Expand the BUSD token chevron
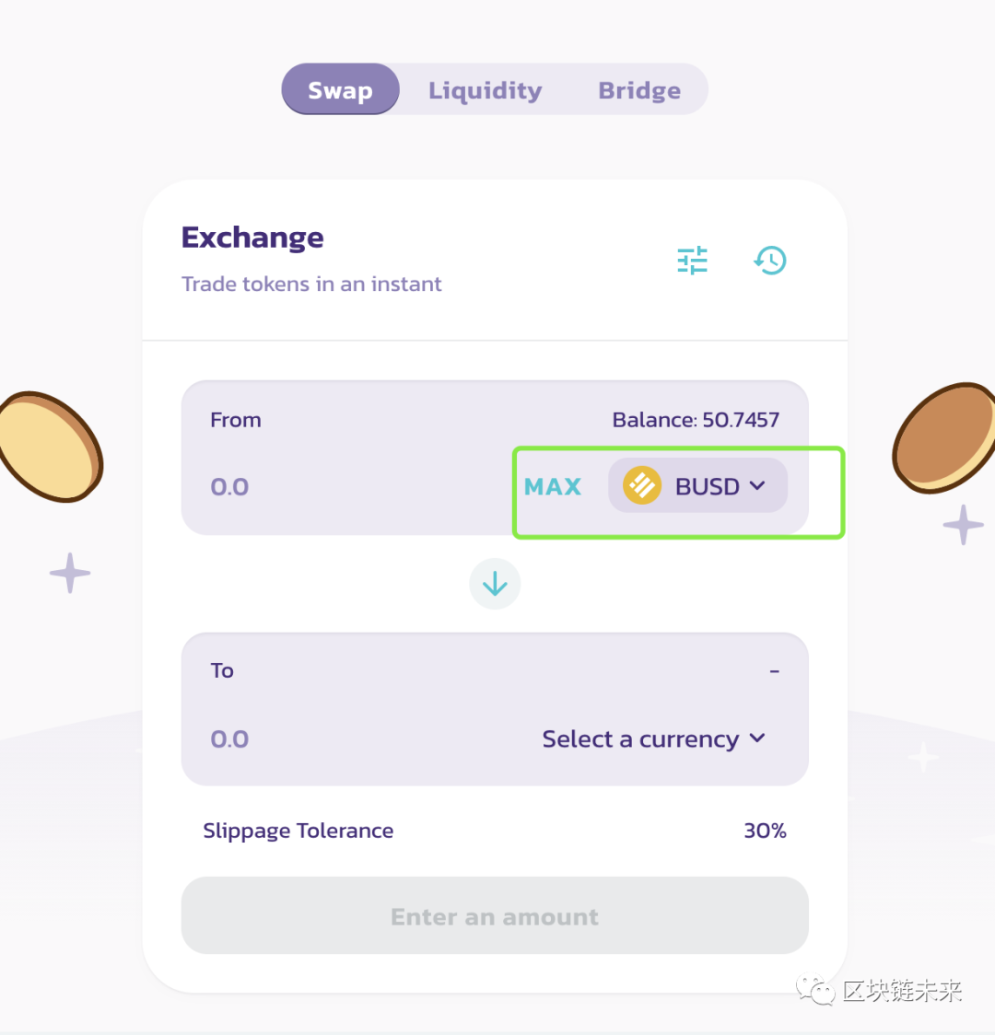Image resolution: width=995 pixels, height=1035 pixels. tap(758, 485)
